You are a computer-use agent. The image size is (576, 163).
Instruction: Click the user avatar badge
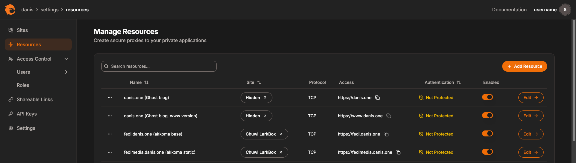click(565, 10)
